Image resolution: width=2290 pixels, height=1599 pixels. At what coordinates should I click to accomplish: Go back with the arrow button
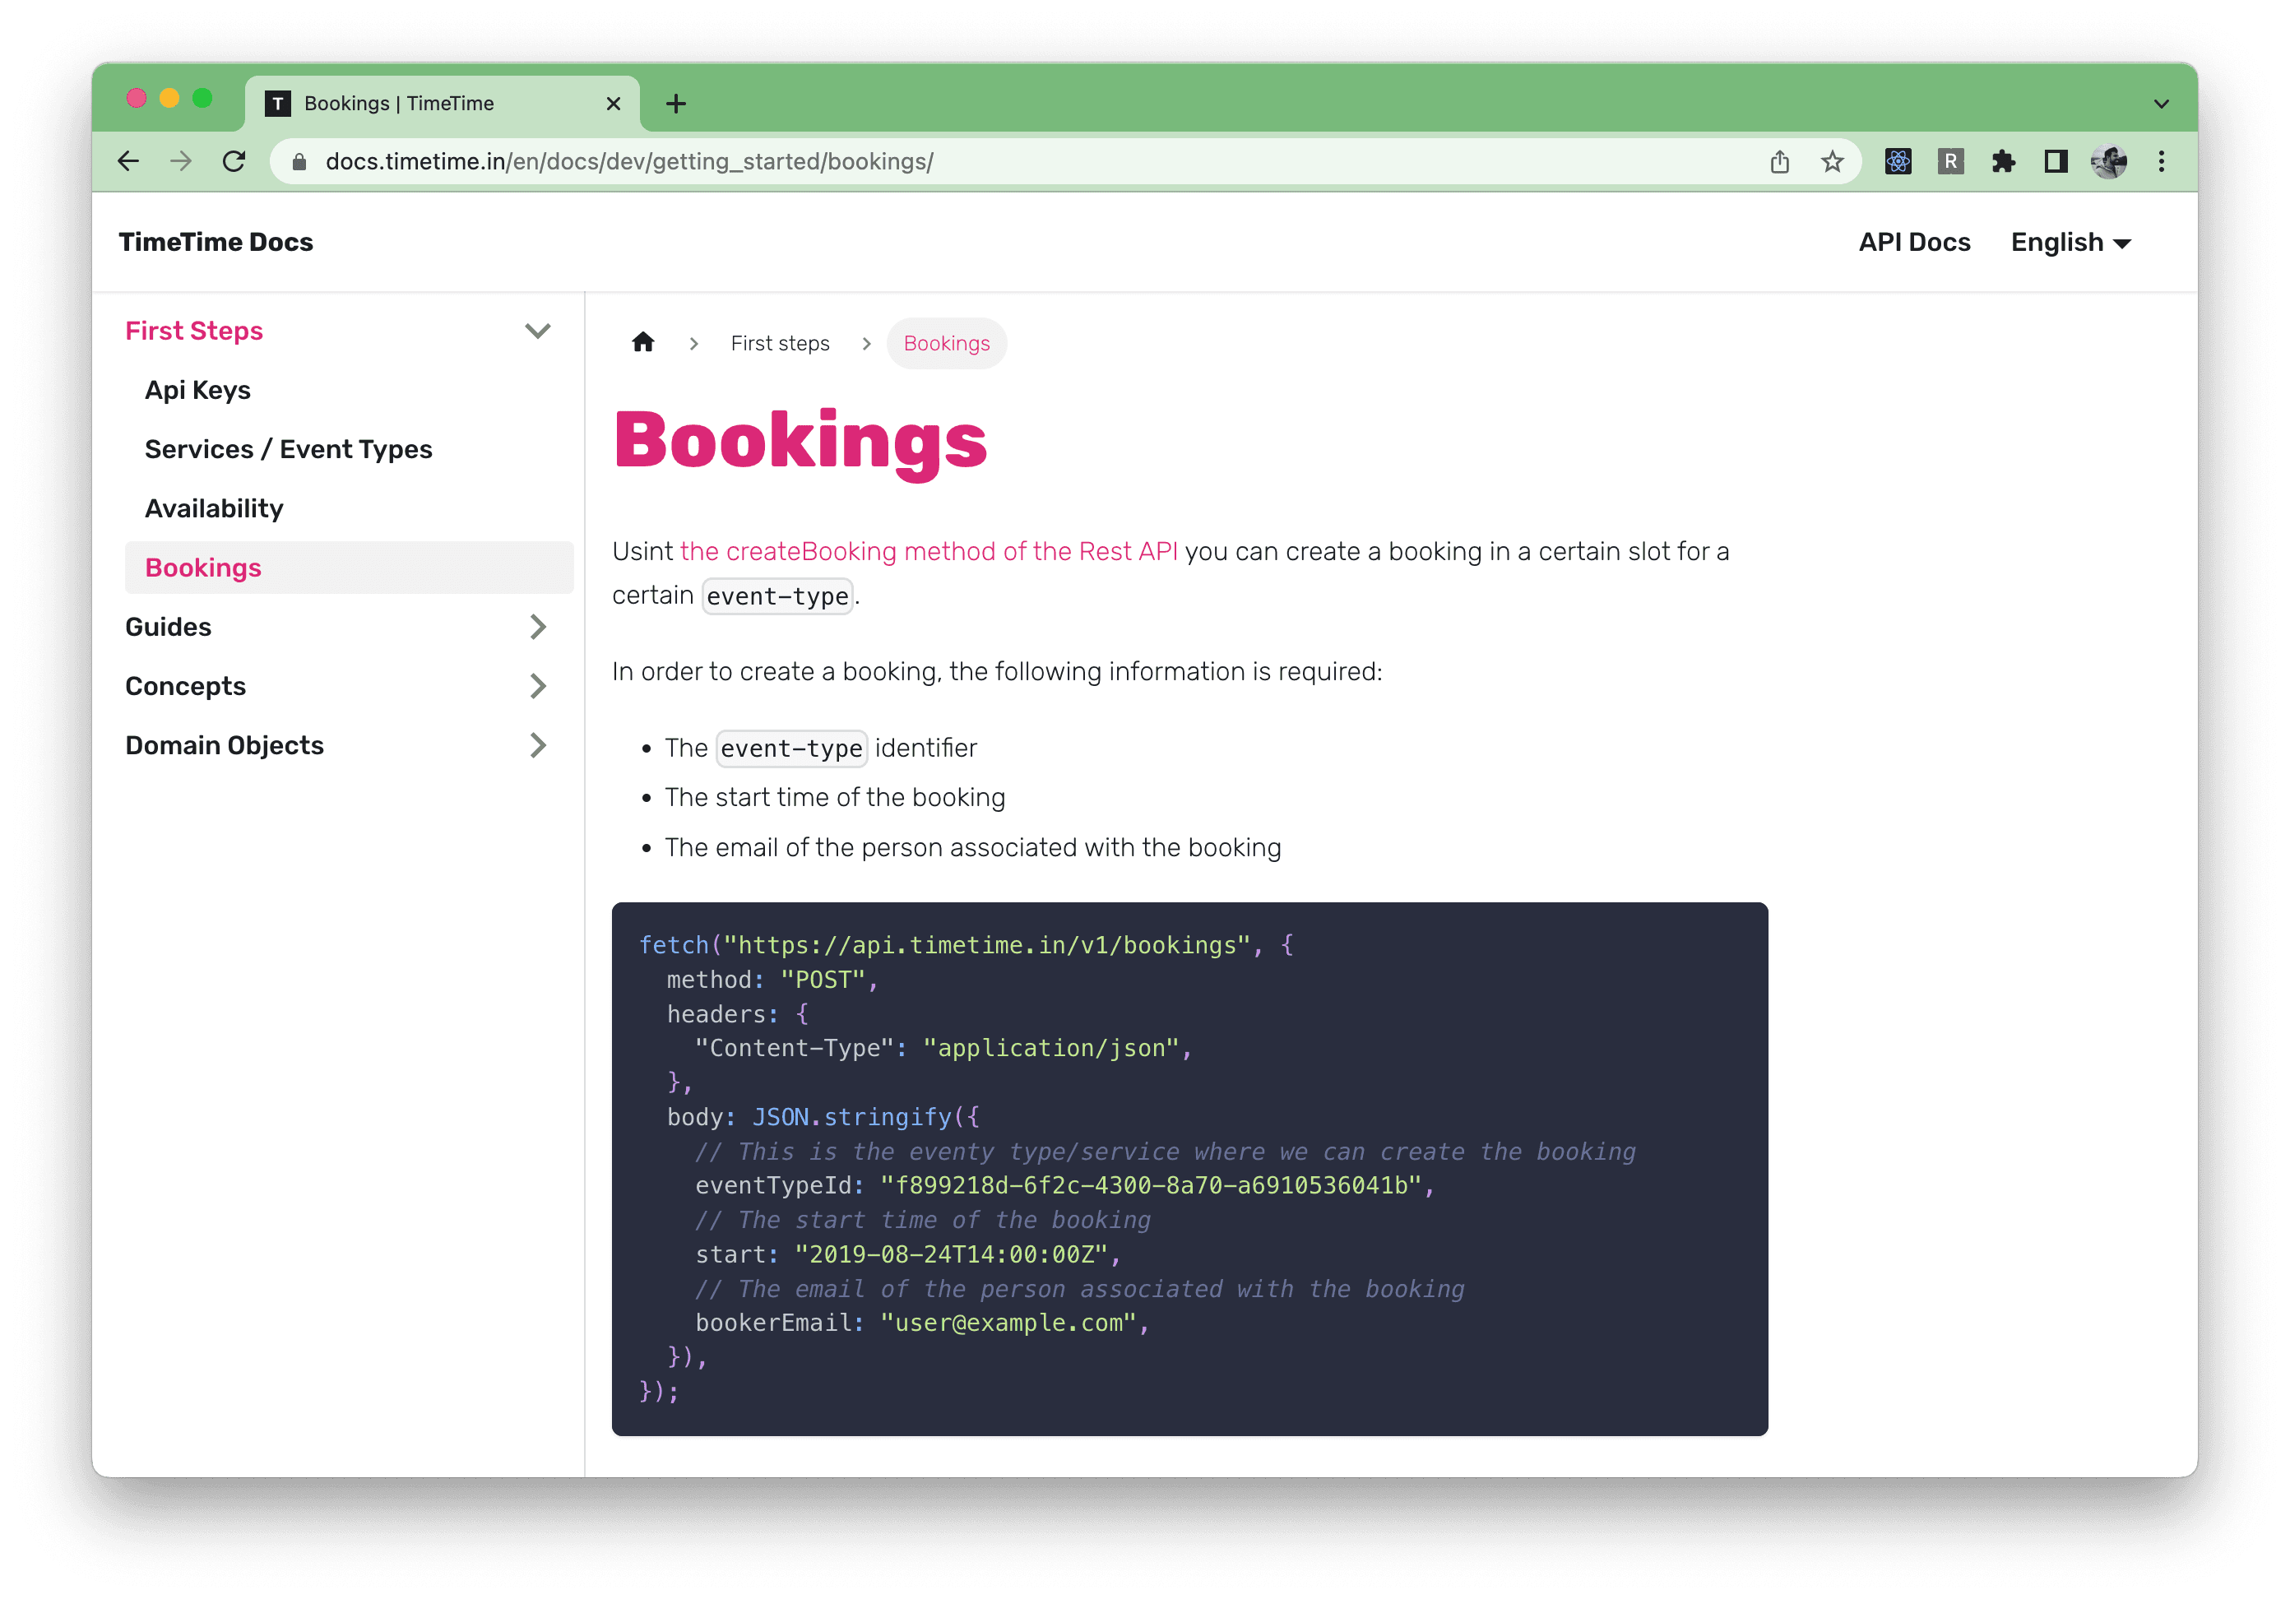pos(128,161)
